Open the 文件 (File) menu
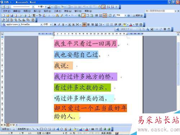This screenshot has height=135, width=180. [x=6, y=11]
